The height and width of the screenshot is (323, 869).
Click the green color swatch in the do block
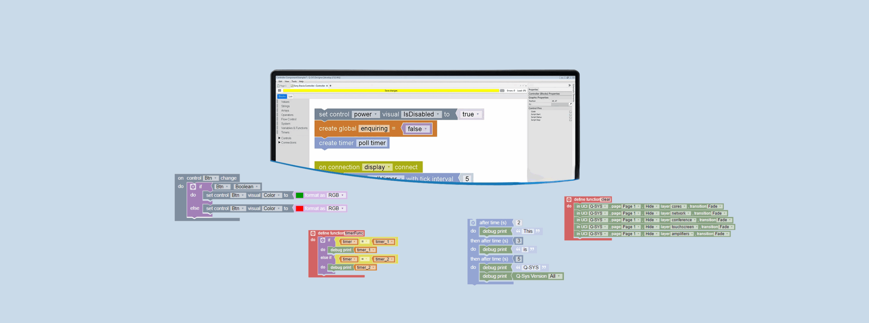pos(299,195)
